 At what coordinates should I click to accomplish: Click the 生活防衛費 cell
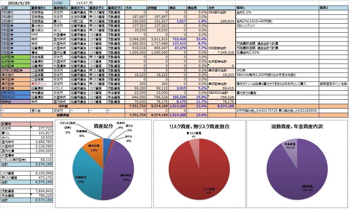(79, 17)
